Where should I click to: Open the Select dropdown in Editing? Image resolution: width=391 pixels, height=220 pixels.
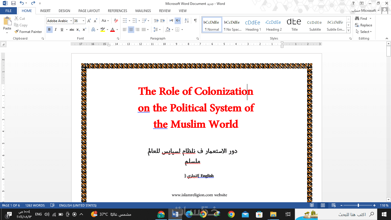pos(364,32)
